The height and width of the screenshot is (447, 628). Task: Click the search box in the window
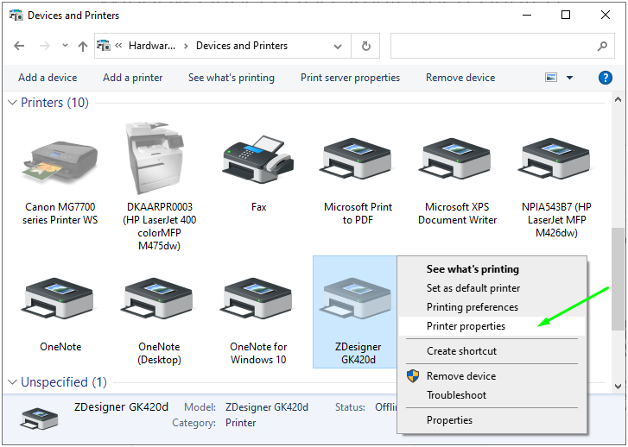pos(492,46)
